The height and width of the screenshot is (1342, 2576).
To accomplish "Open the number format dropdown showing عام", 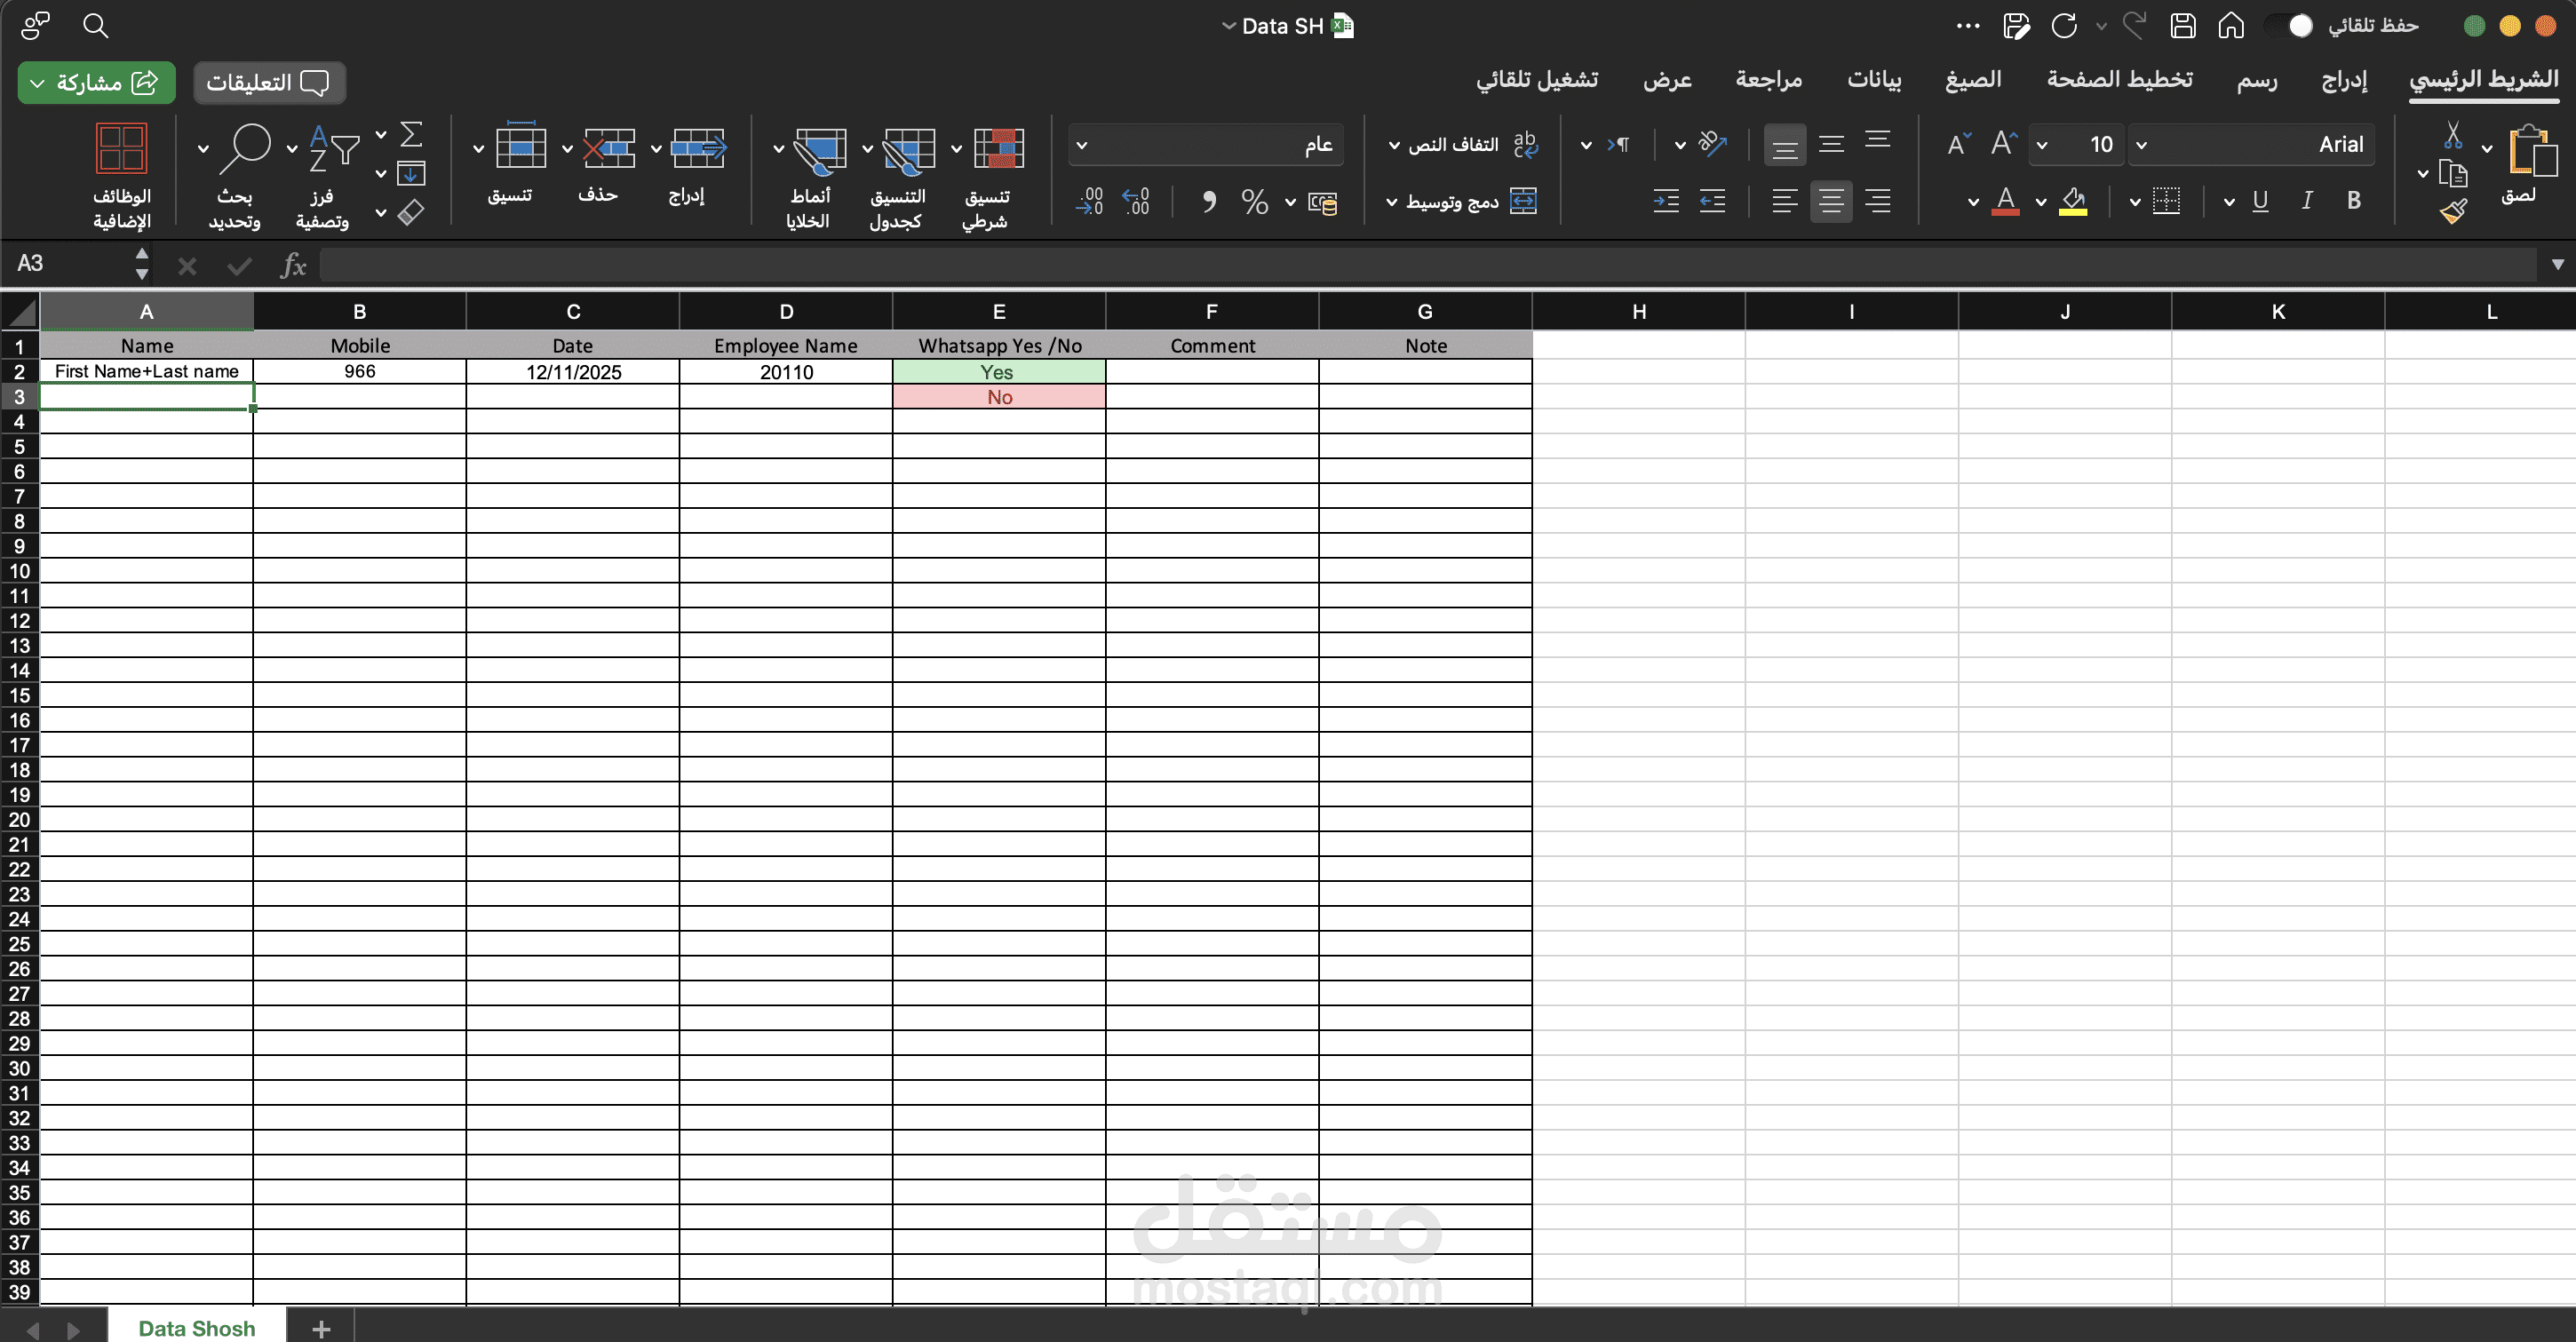I will 1206,145.
